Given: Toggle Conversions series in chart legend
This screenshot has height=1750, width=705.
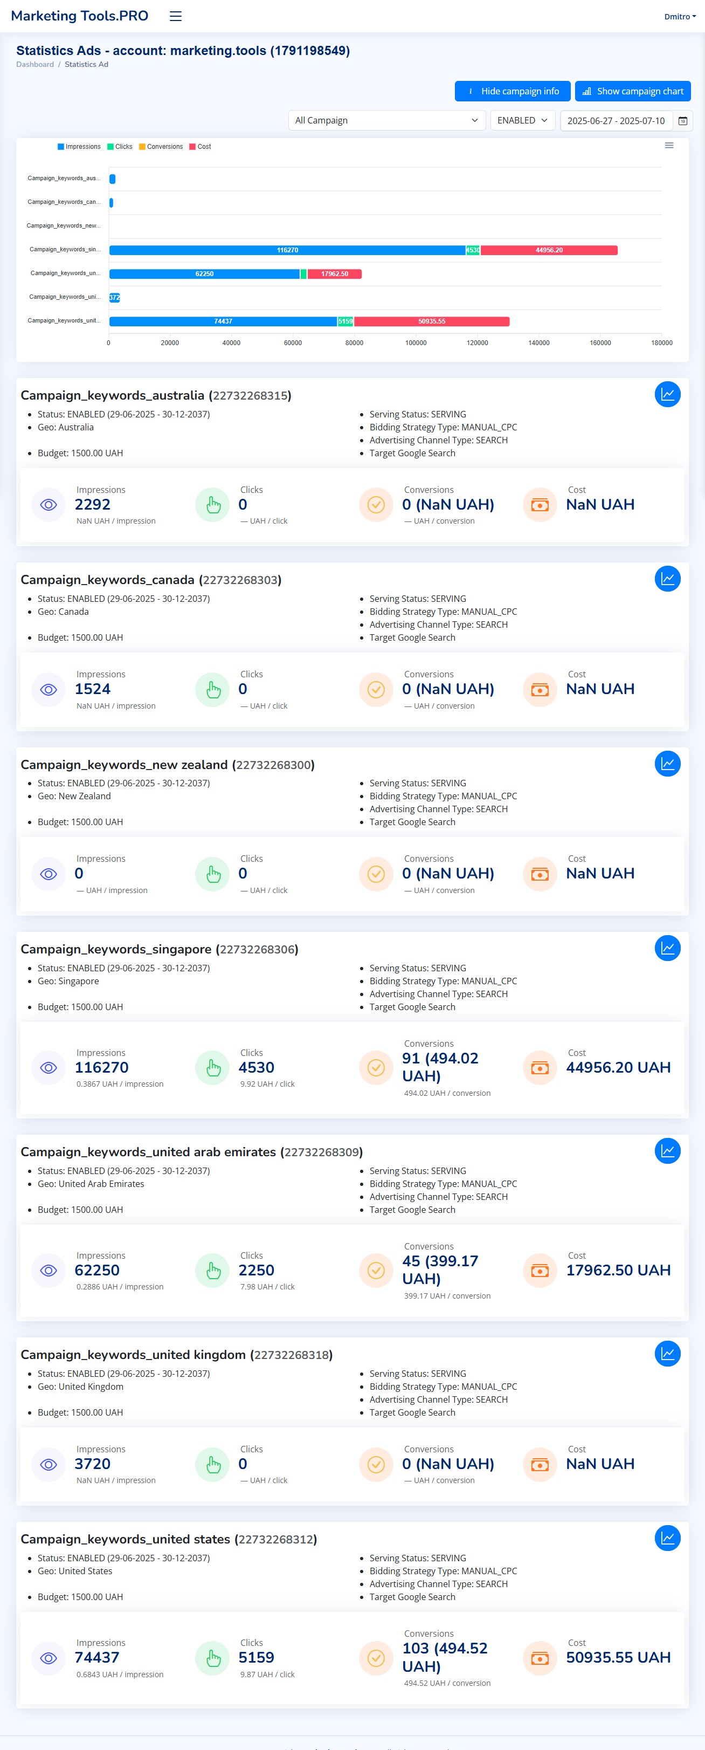Looking at the screenshot, I should click(x=161, y=147).
